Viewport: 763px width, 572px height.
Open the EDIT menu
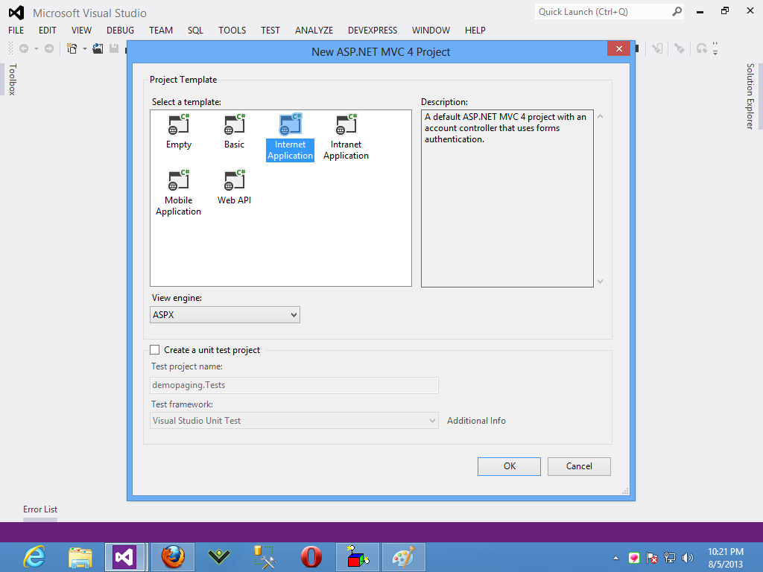(x=47, y=30)
